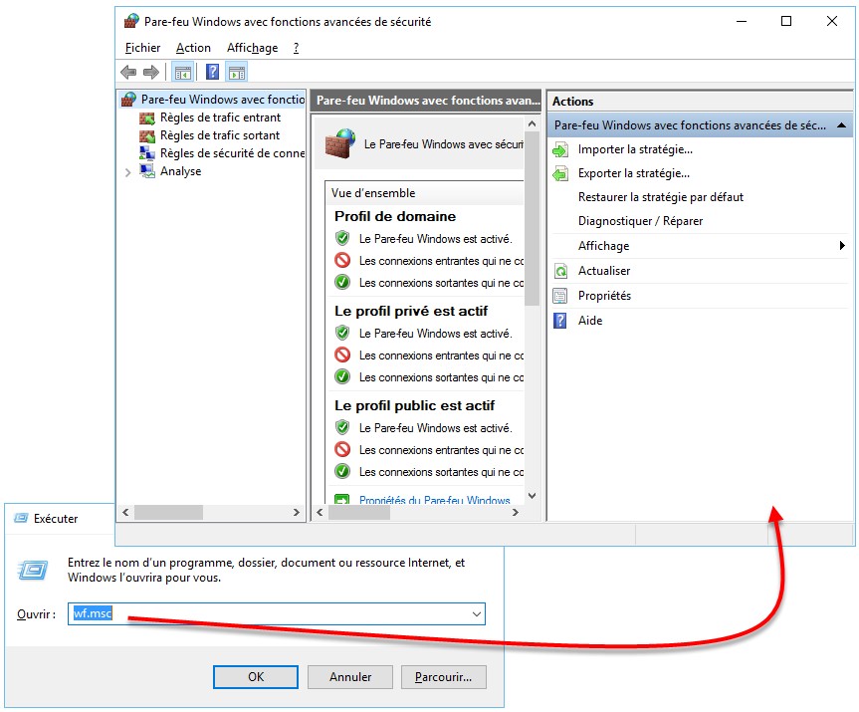859x712 pixels.
Task: Click Importer la stratégie action
Action: click(635, 149)
